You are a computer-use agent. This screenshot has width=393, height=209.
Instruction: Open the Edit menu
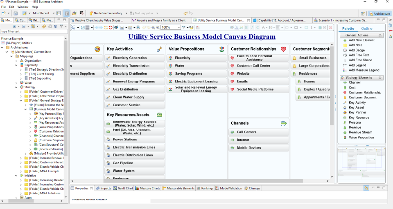click(11, 7)
